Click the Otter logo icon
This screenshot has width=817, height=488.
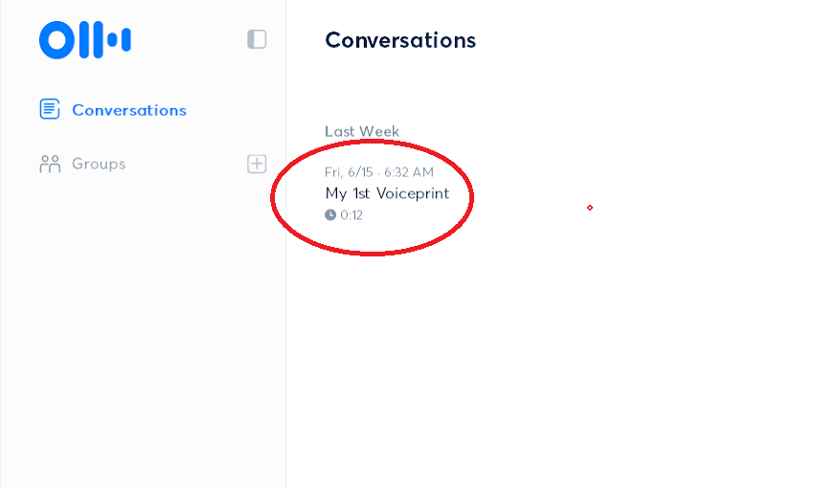[x=85, y=40]
